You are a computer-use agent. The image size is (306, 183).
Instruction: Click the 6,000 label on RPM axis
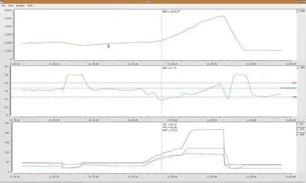point(8,10)
